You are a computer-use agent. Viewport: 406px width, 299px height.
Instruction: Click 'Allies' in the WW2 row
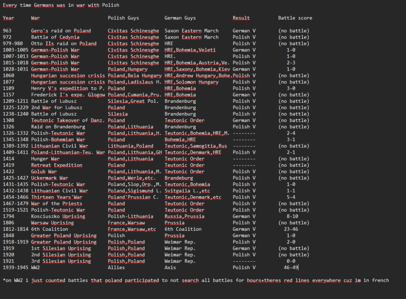pyautogui.click(x=116, y=267)
